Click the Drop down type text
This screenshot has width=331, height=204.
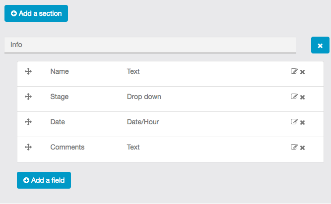tap(144, 97)
